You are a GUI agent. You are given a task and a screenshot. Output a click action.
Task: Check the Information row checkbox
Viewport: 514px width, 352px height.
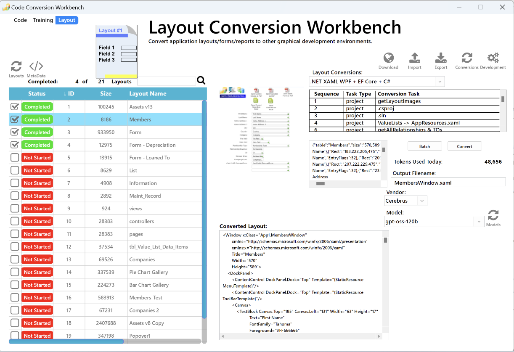click(x=15, y=183)
